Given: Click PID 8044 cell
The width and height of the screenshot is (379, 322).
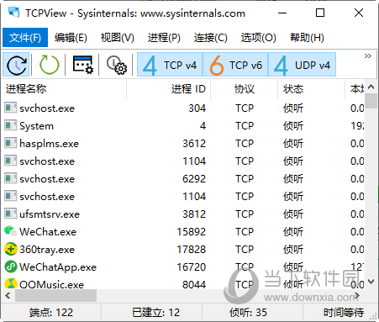Looking at the screenshot, I should pos(194,284).
